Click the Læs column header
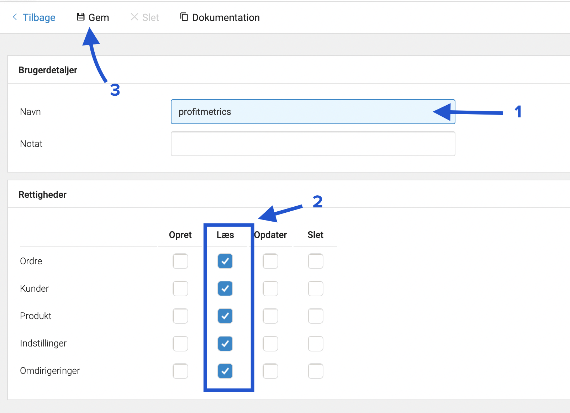 click(x=225, y=235)
